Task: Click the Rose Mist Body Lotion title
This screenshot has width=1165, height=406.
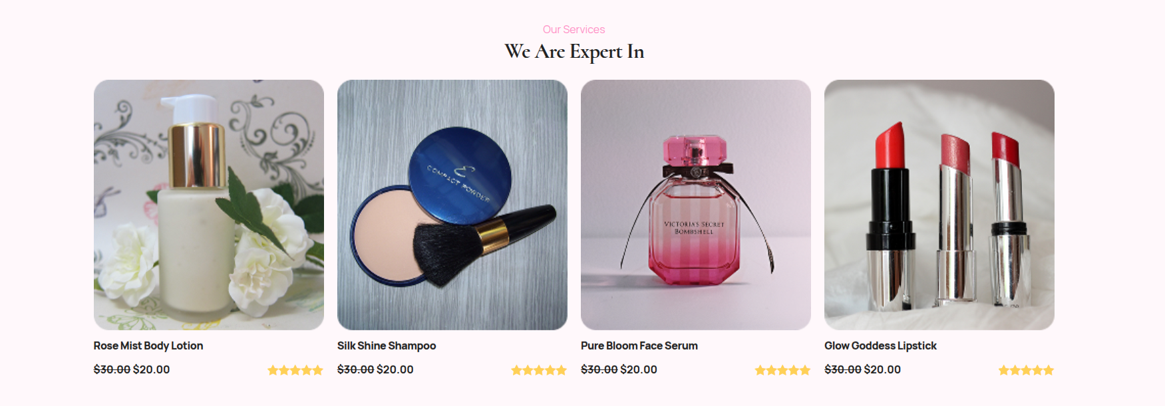Action: (148, 346)
